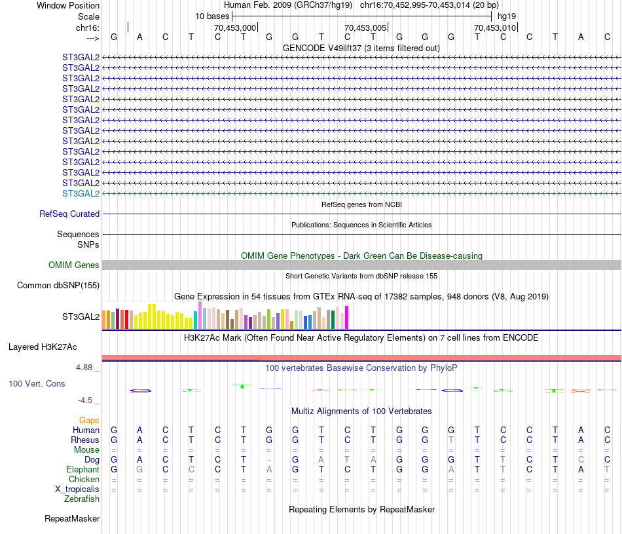Click the SNPs track label
The height and width of the screenshot is (534, 622).
(x=88, y=244)
